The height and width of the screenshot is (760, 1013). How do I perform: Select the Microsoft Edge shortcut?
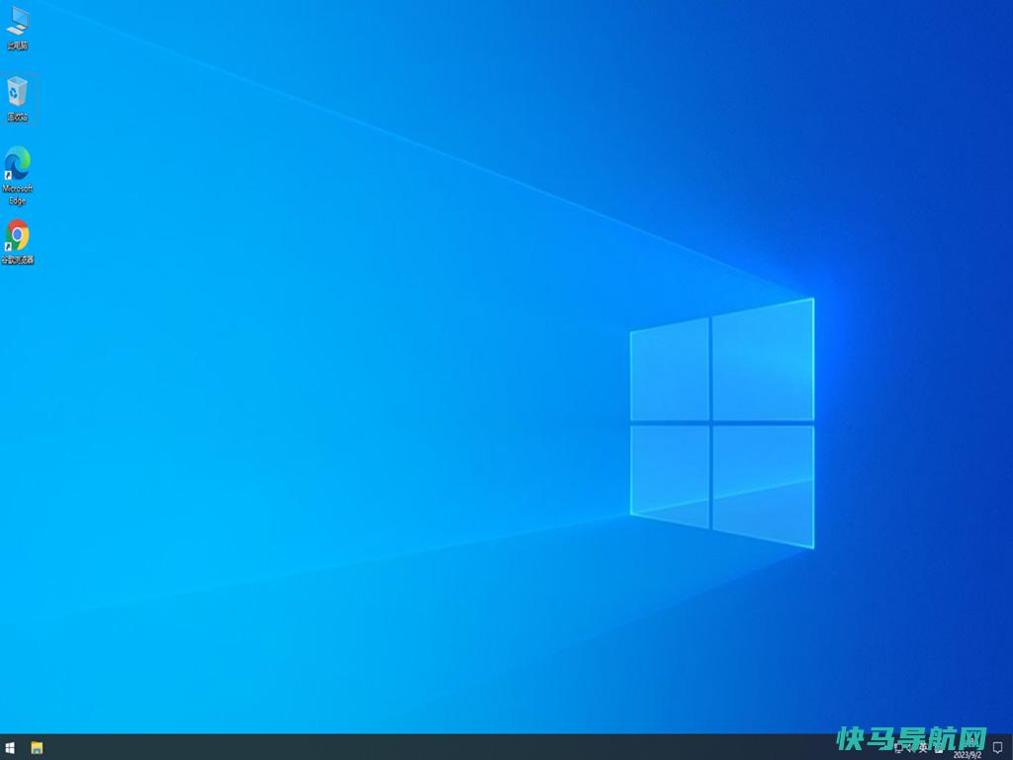click(x=18, y=176)
